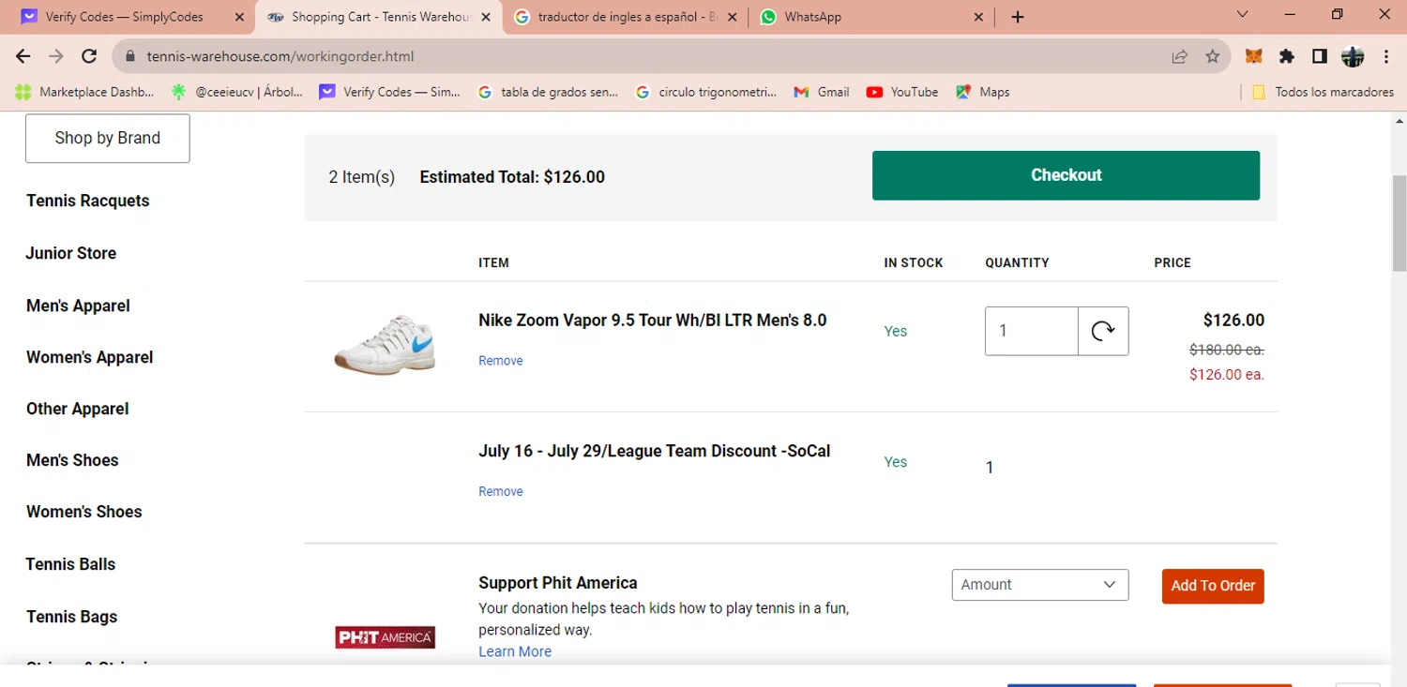
Task: Open the Chrome three-dot menu
Action: [x=1386, y=56]
